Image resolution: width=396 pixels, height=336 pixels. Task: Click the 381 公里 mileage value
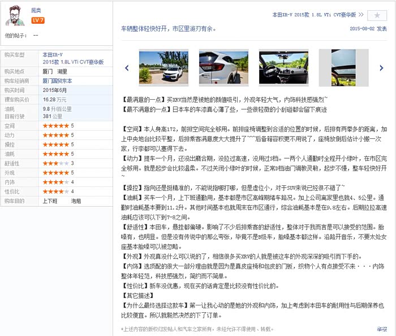pyautogui.click(x=52, y=116)
